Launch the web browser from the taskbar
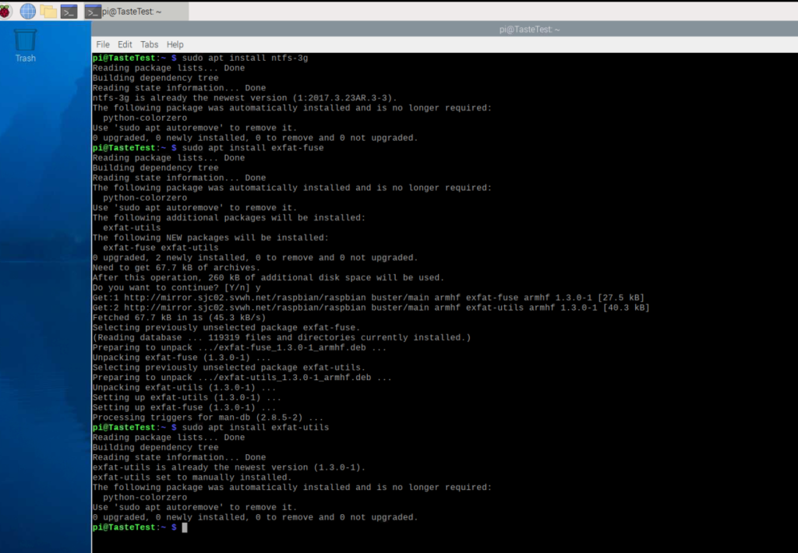The width and height of the screenshot is (798, 553). coord(26,11)
